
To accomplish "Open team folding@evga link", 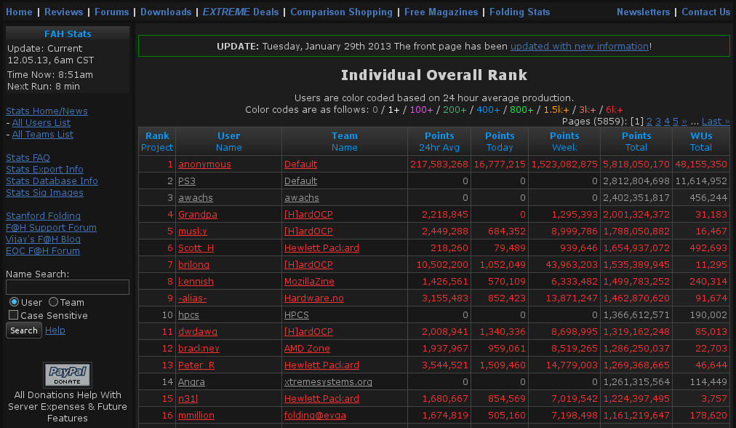I will click(315, 416).
